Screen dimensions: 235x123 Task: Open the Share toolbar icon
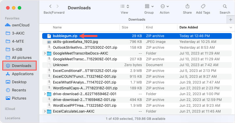click(187, 6)
